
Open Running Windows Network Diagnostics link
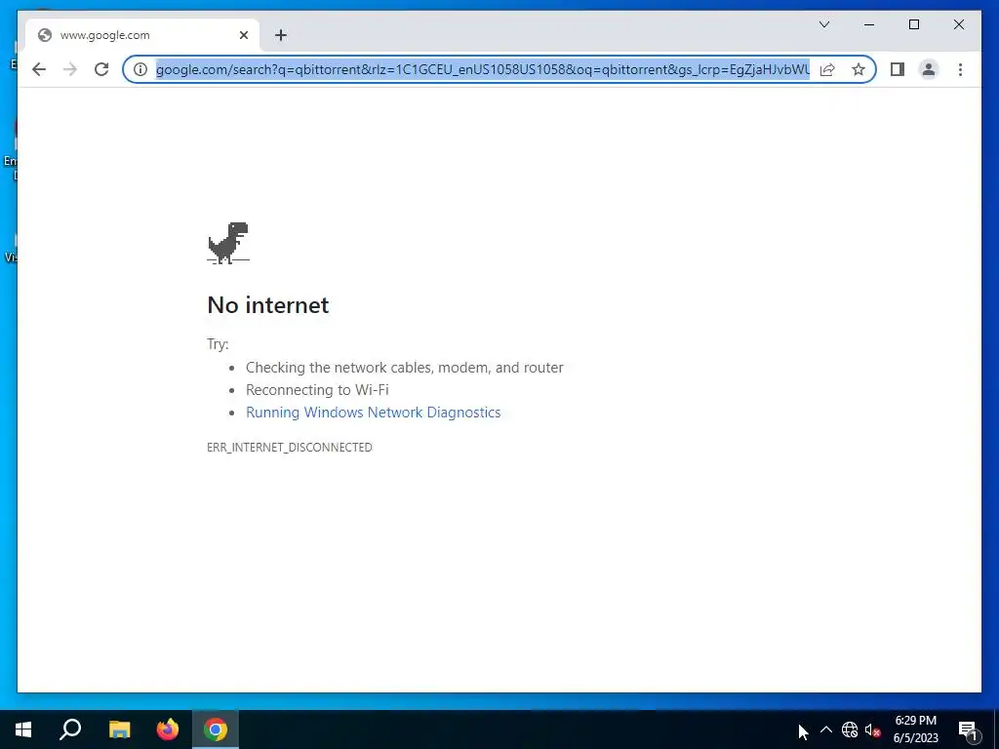pyautogui.click(x=374, y=413)
